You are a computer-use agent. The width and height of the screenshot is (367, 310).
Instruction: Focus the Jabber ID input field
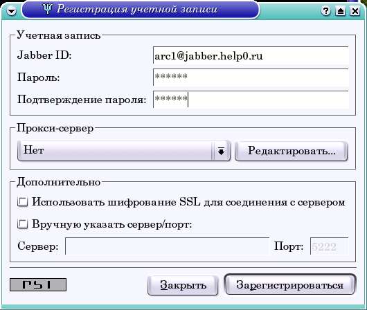[251, 55]
